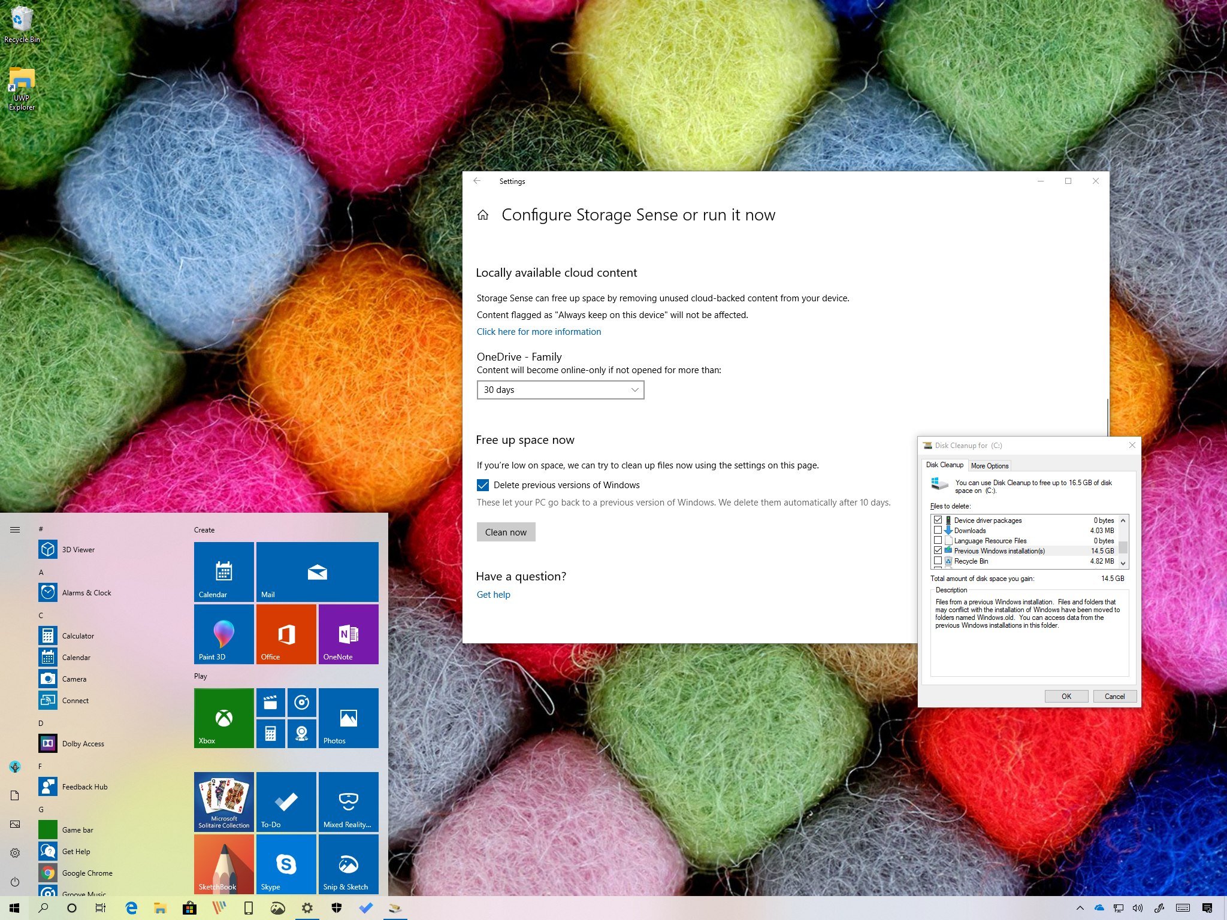Click here for more information link
The width and height of the screenshot is (1227, 920).
(538, 331)
